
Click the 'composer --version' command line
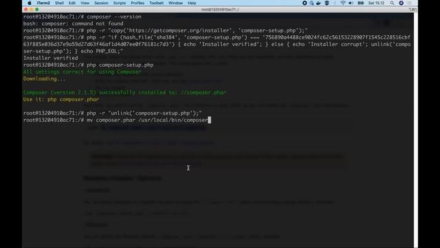pos(82,17)
